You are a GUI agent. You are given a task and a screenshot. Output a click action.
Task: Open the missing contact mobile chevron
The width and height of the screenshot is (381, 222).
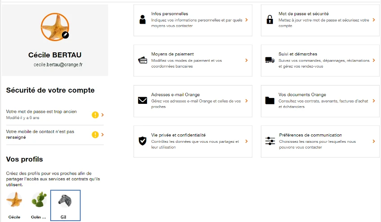tap(103, 134)
